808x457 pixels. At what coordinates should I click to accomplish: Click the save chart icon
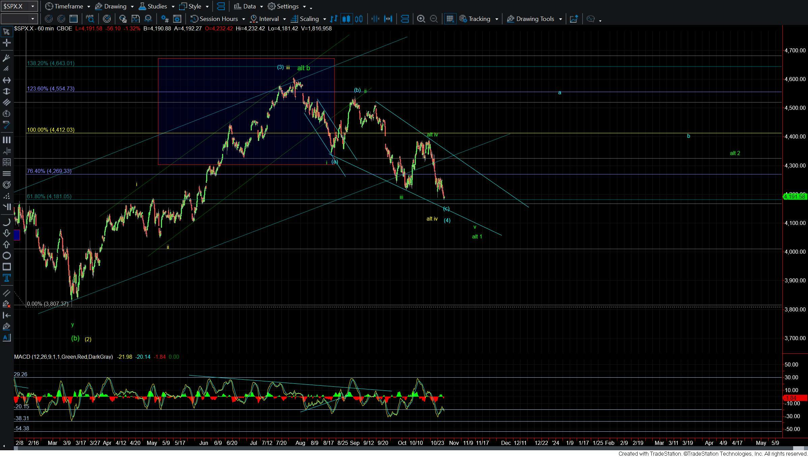click(135, 19)
